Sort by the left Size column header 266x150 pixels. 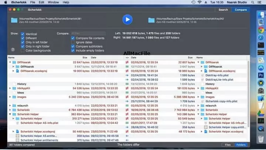coord(85,58)
